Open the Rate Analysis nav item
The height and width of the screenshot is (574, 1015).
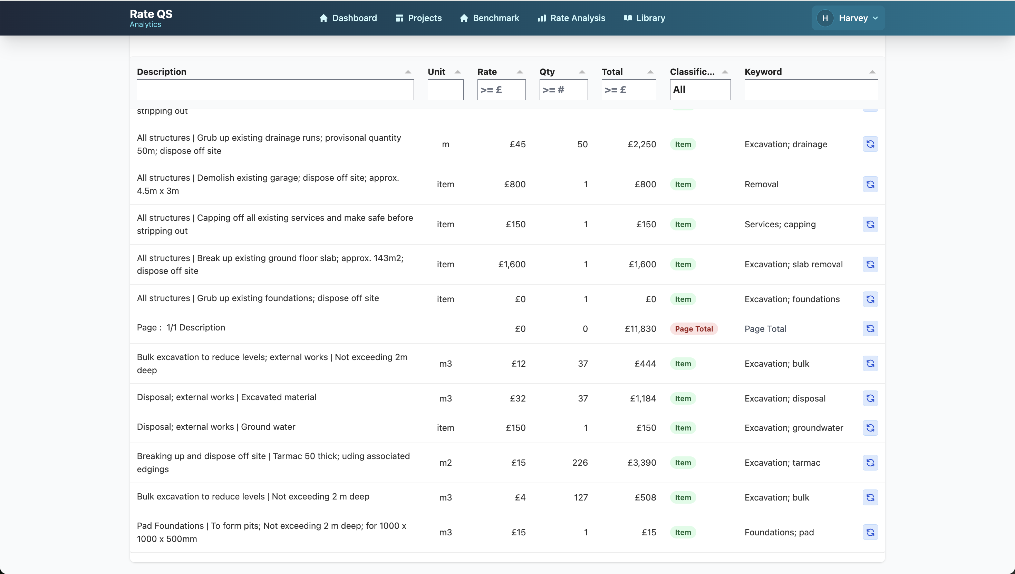571,18
